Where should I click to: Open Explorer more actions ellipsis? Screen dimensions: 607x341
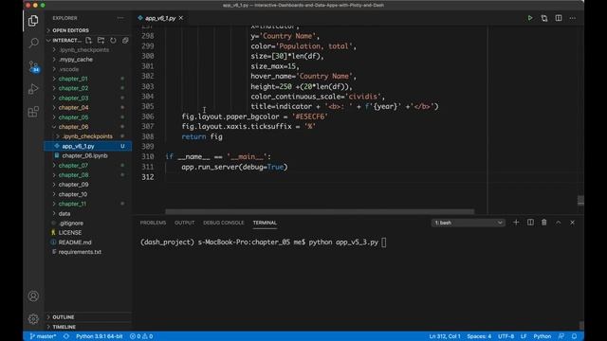click(120, 18)
